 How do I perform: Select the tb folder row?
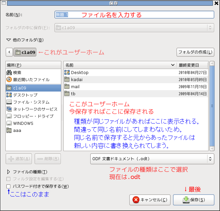pos(136,94)
